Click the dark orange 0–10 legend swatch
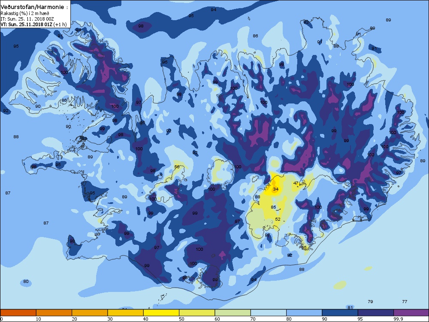429x322 pixels. click(18, 313)
